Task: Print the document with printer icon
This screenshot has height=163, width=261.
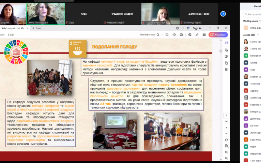Action: (181, 35)
